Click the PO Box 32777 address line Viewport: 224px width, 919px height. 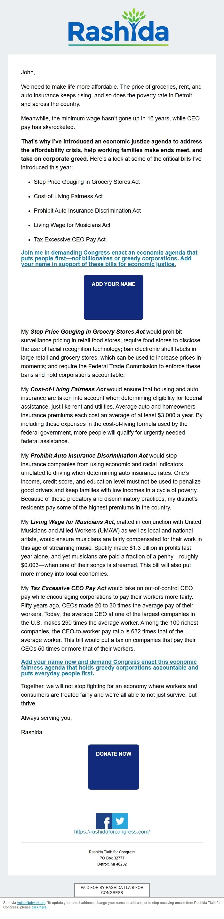112,858
